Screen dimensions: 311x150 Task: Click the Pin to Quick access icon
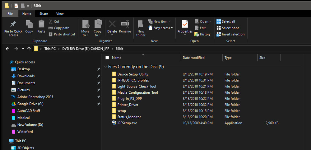(x=13, y=24)
